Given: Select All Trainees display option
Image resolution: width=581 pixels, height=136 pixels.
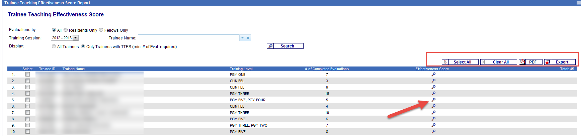Looking at the screenshot, I should pos(54,46).
